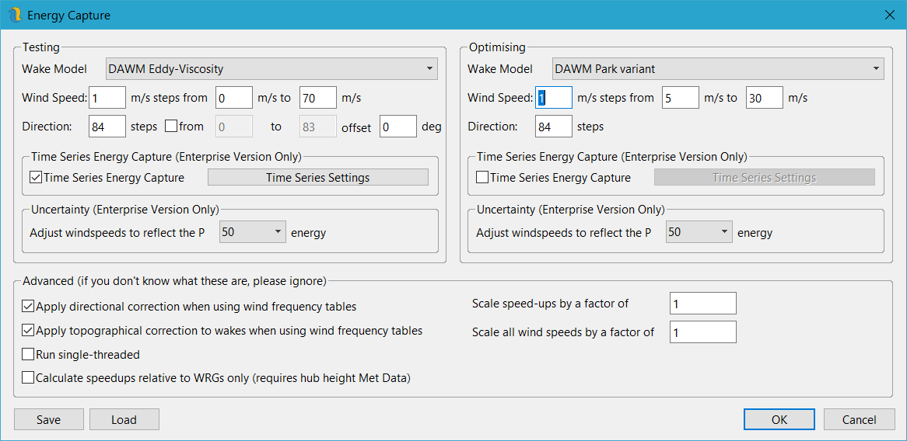This screenshot has height=441, width=907.
Task: Expand Optimising uncertainty P value dropdown
Action: tap(699, 232)
